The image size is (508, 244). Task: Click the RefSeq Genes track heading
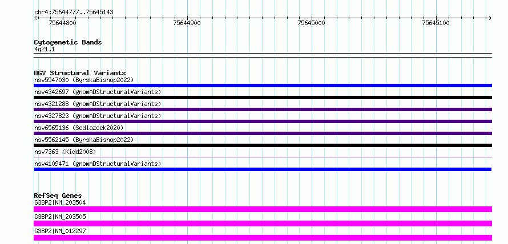(x=58, y=196)
